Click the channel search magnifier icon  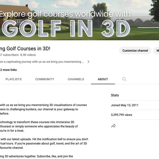(x=124, y=79)
